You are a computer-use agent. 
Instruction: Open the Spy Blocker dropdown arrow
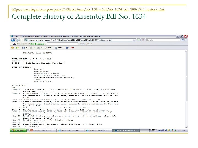pyautogui.click(x=45, y=44)
